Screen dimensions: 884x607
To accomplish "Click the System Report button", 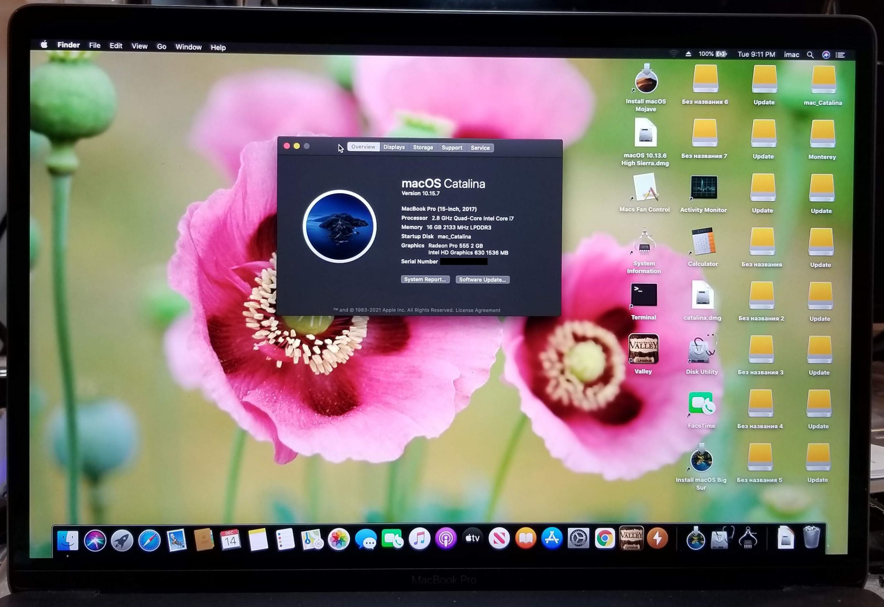I will 425,280.
